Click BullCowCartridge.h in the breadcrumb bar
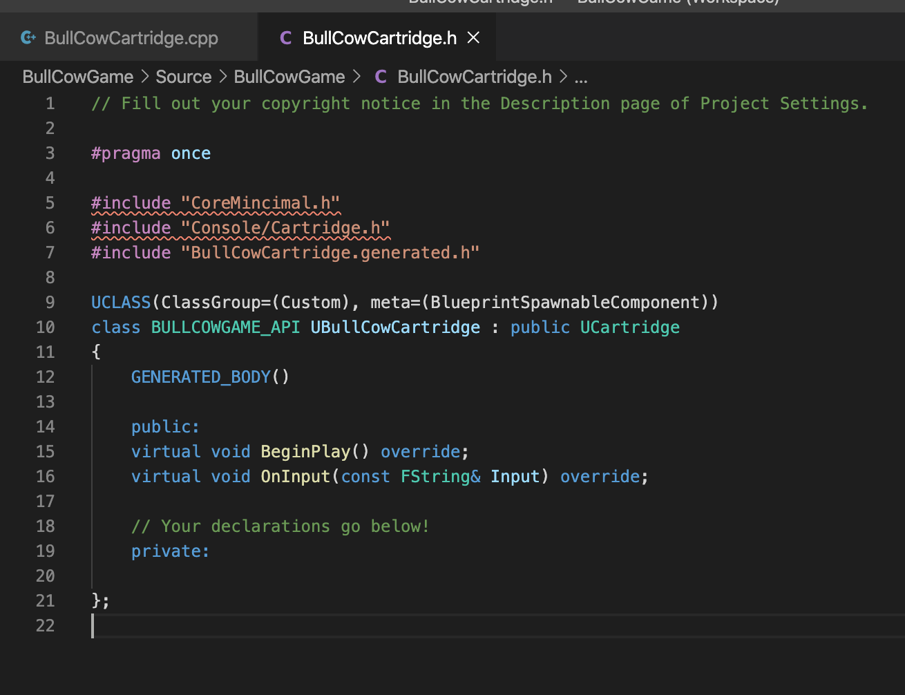Viewport: 905px width, 695px height. point(474,77)
